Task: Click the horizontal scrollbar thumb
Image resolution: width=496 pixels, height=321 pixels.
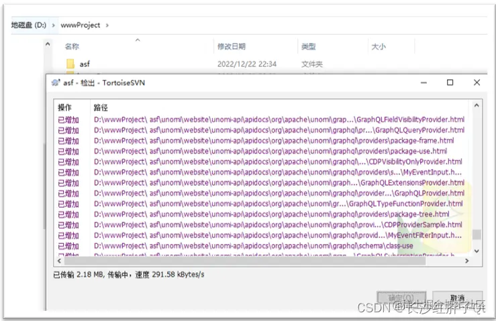Action: [x=245, y=261]
